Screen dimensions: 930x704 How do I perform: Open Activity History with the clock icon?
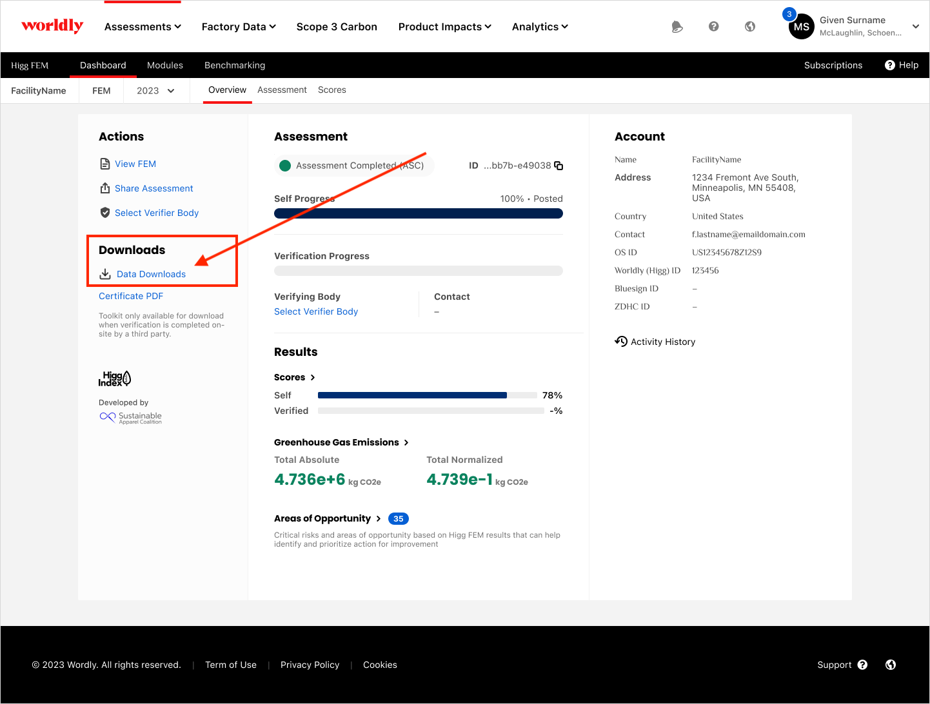621,342
